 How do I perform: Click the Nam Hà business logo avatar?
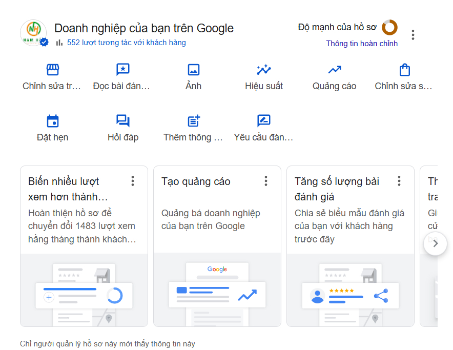(x=33, y=33)
